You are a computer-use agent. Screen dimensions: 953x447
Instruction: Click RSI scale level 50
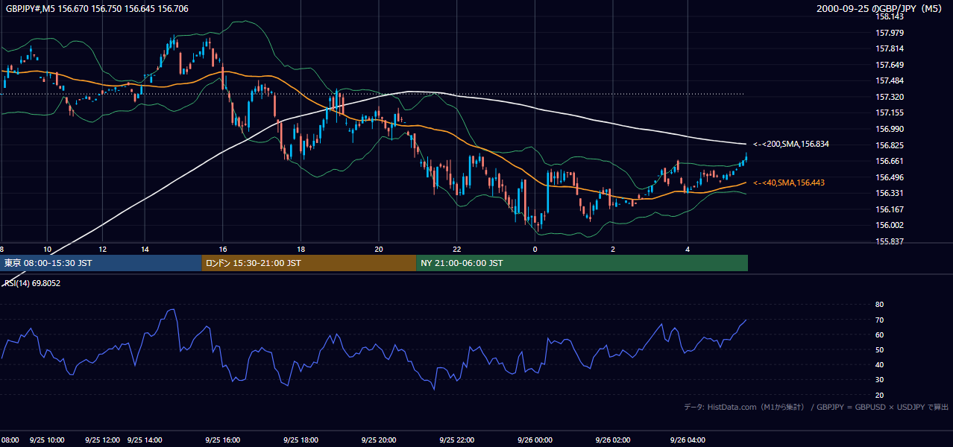tap(879, 349)
